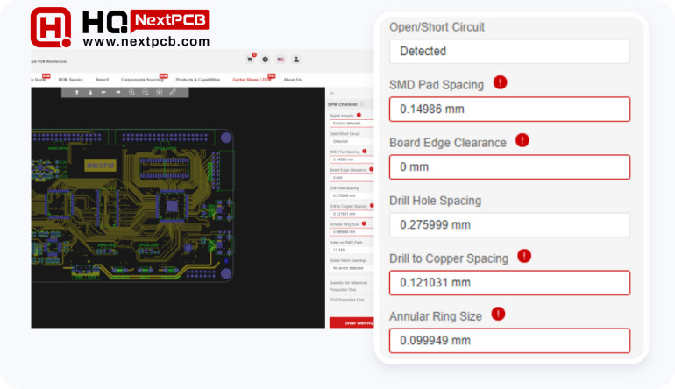Zoom out of the PCB view
Image resolution: width=675 pixels, height=389 pixels.
point(146,92)
